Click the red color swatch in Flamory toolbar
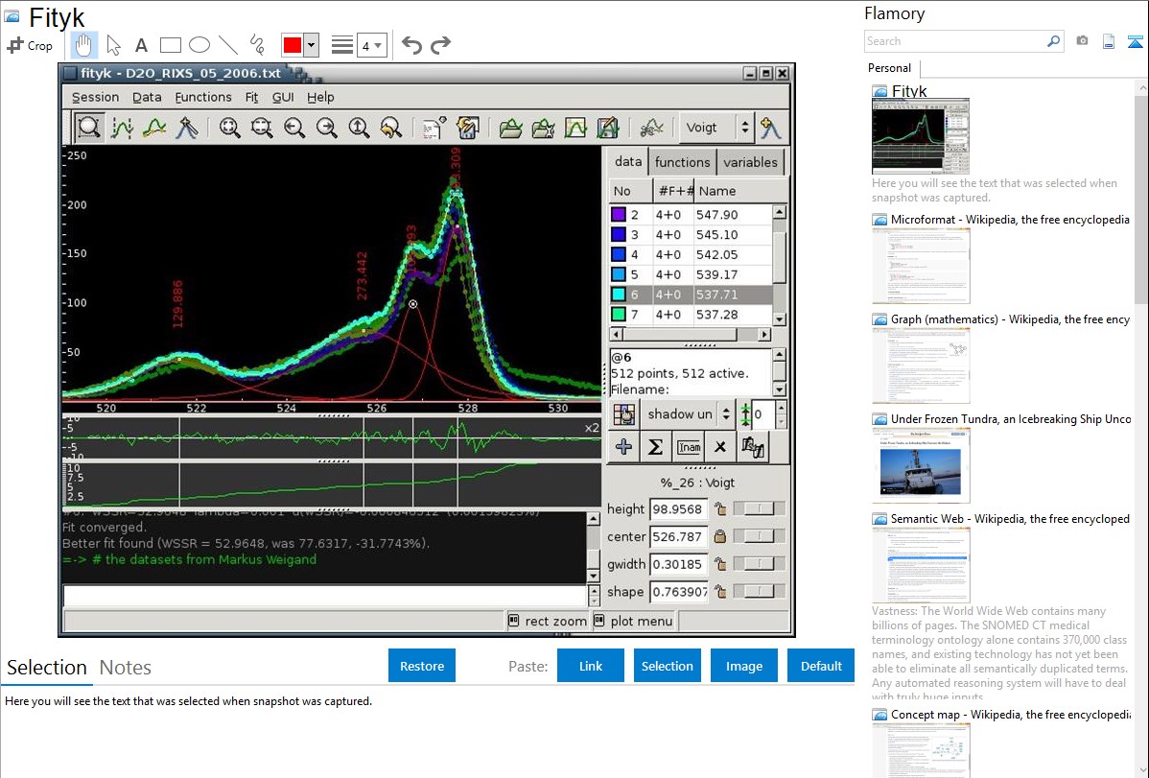Viewport: 1149px width, 778px height. coord(293,45)
